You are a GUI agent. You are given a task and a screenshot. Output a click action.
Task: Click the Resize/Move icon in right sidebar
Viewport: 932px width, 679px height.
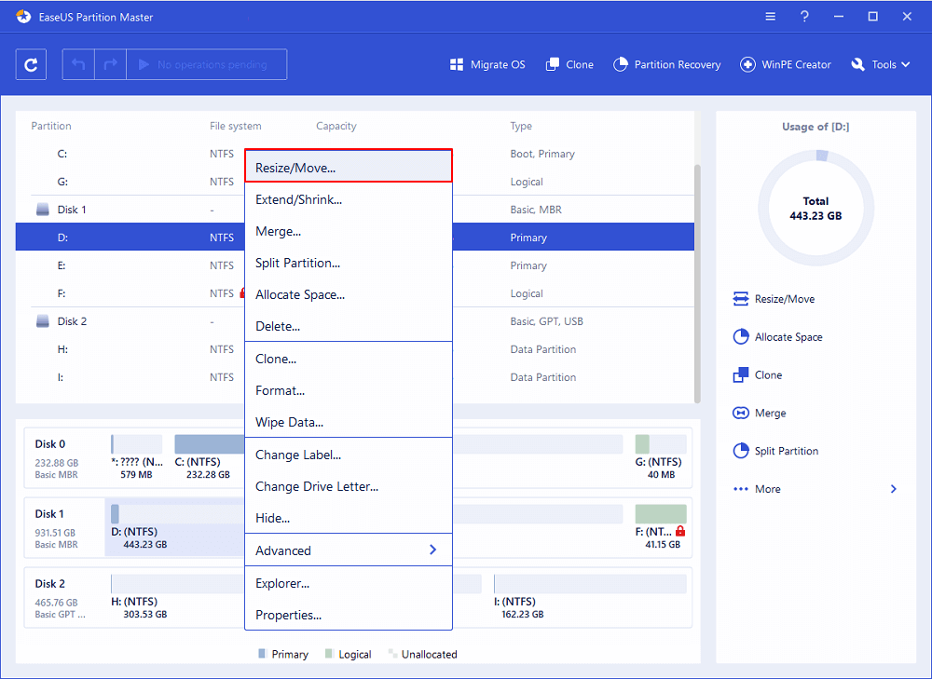click(x=741, y=299)
